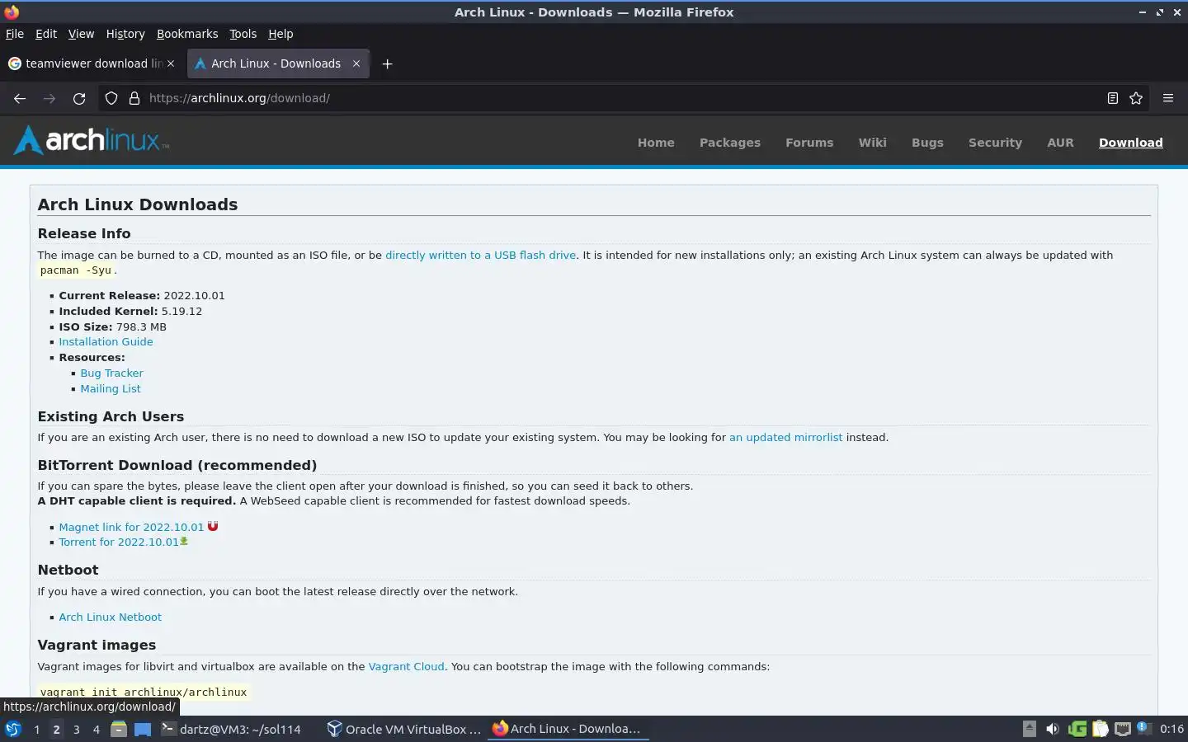Viewport: 1188px width, 742px height.
Task: Click the clock showing 0:16
Action: [1171, 729]
